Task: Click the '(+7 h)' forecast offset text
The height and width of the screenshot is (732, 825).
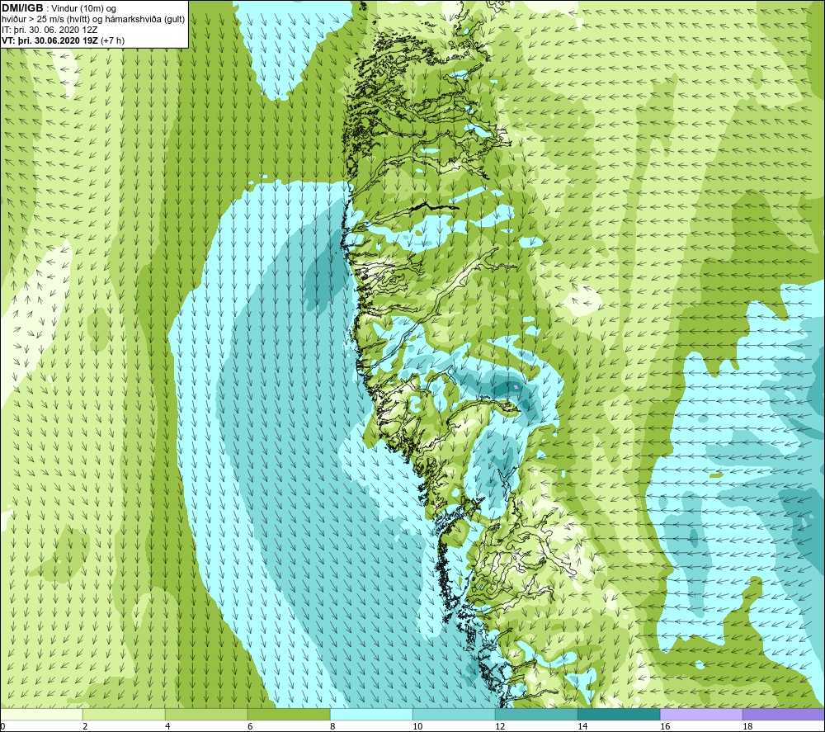Action: [x=112, y=40]
